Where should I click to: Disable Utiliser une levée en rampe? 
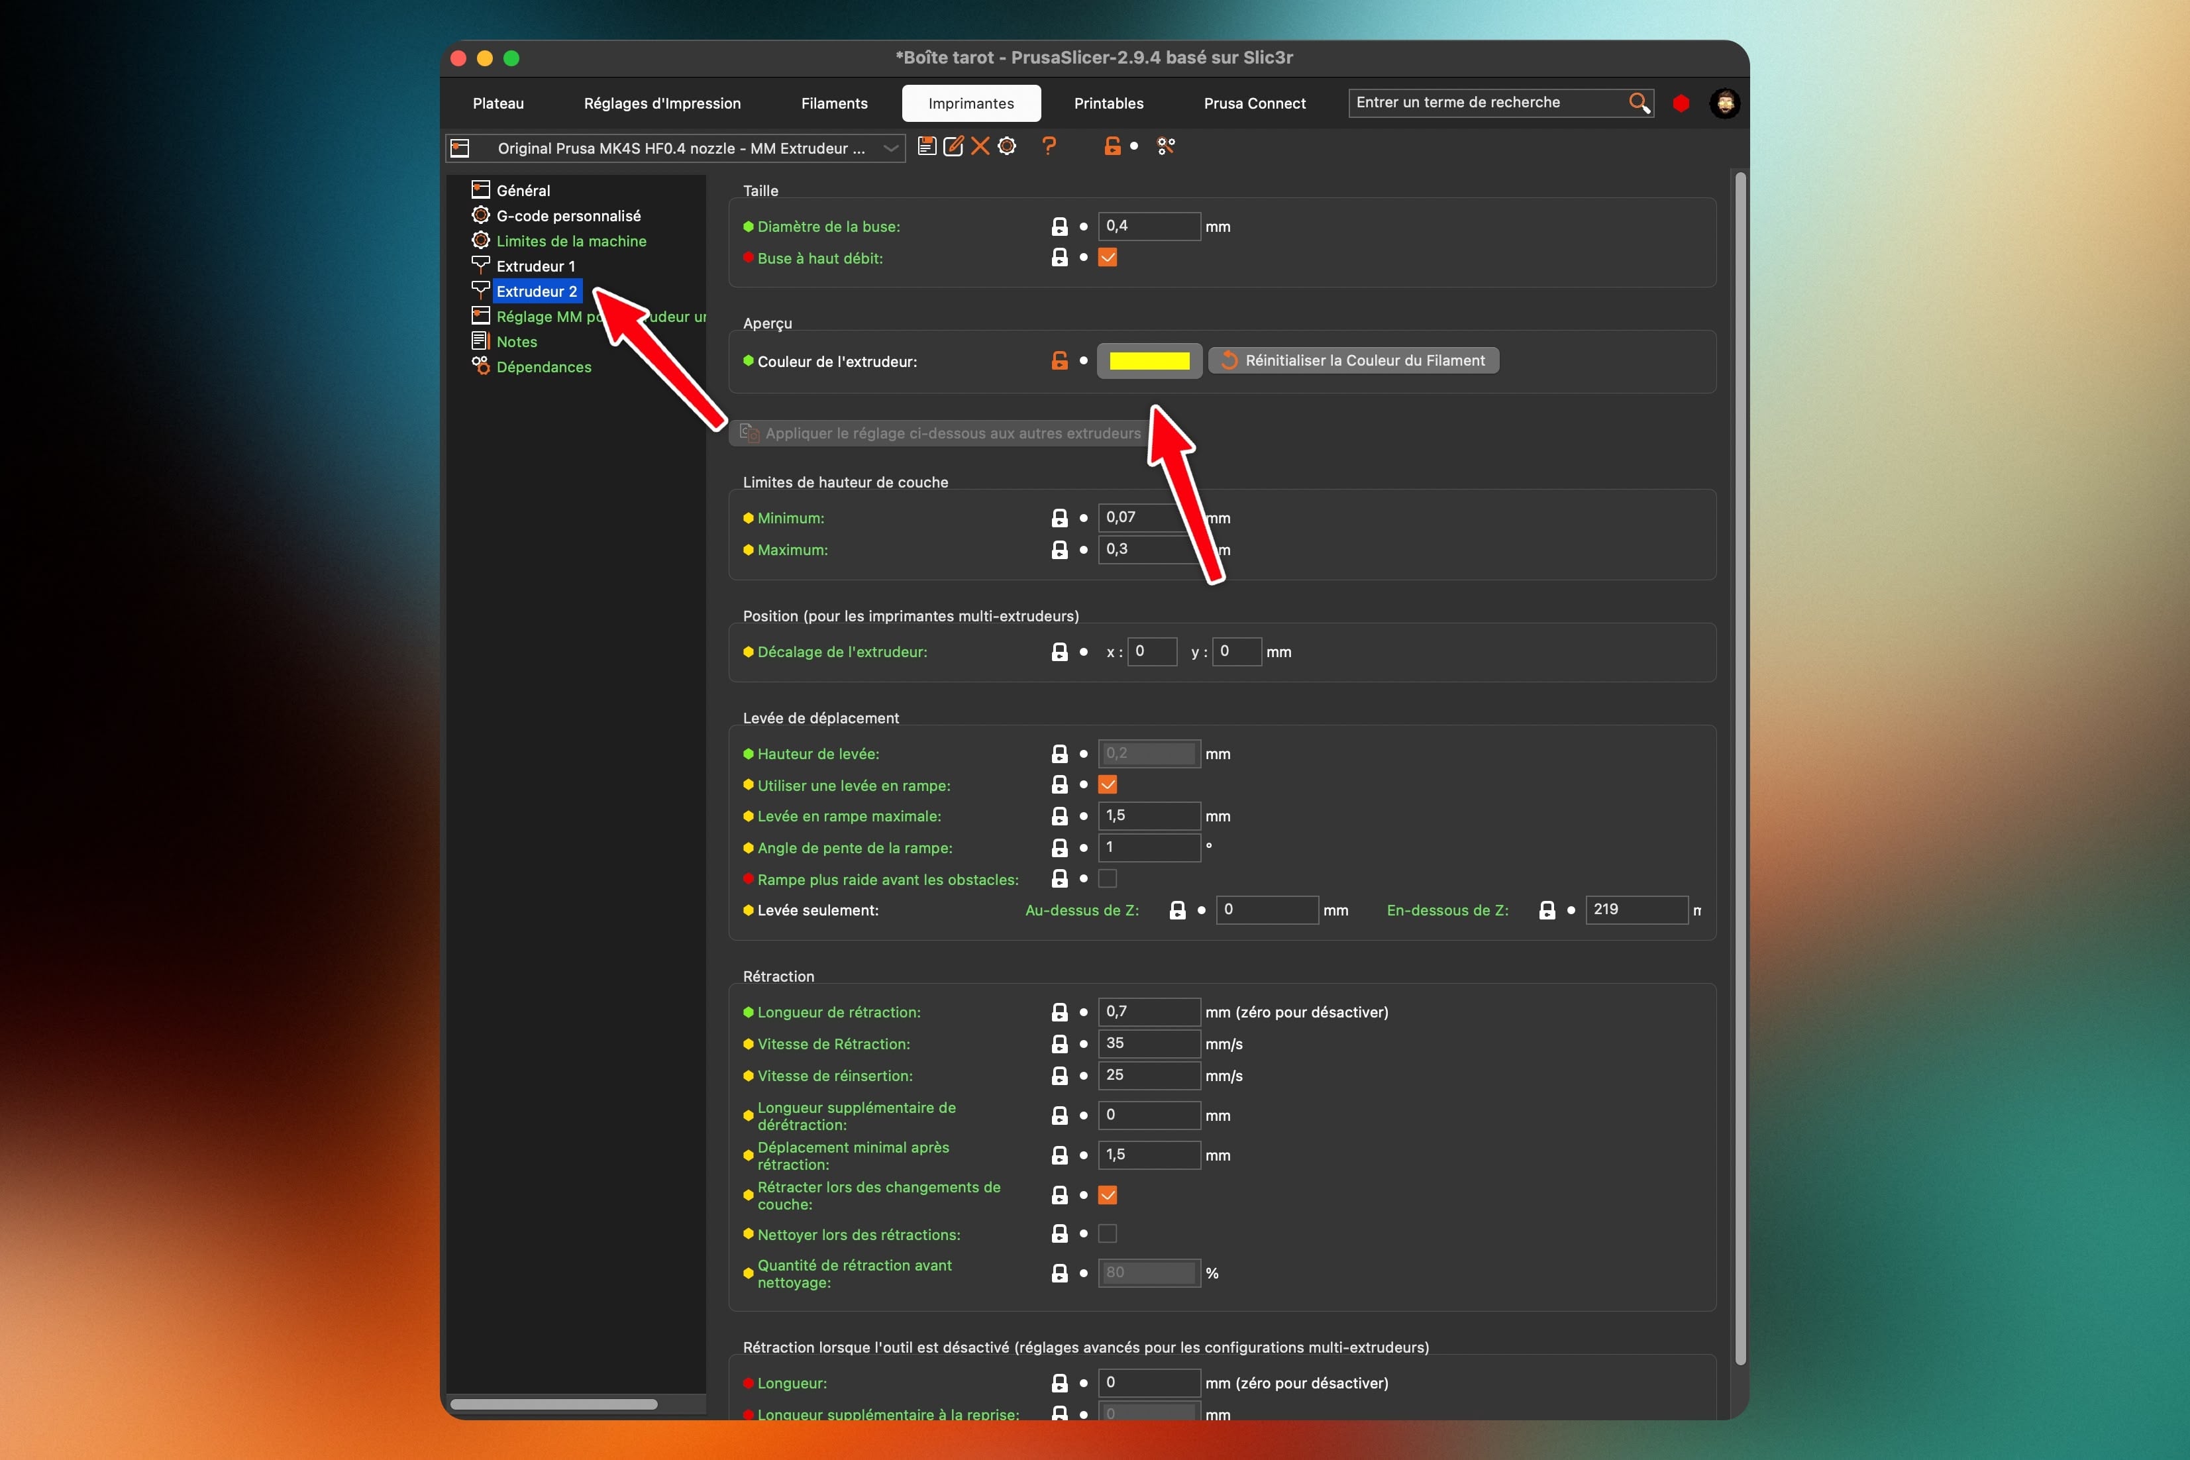click(x=1107, y=785)
